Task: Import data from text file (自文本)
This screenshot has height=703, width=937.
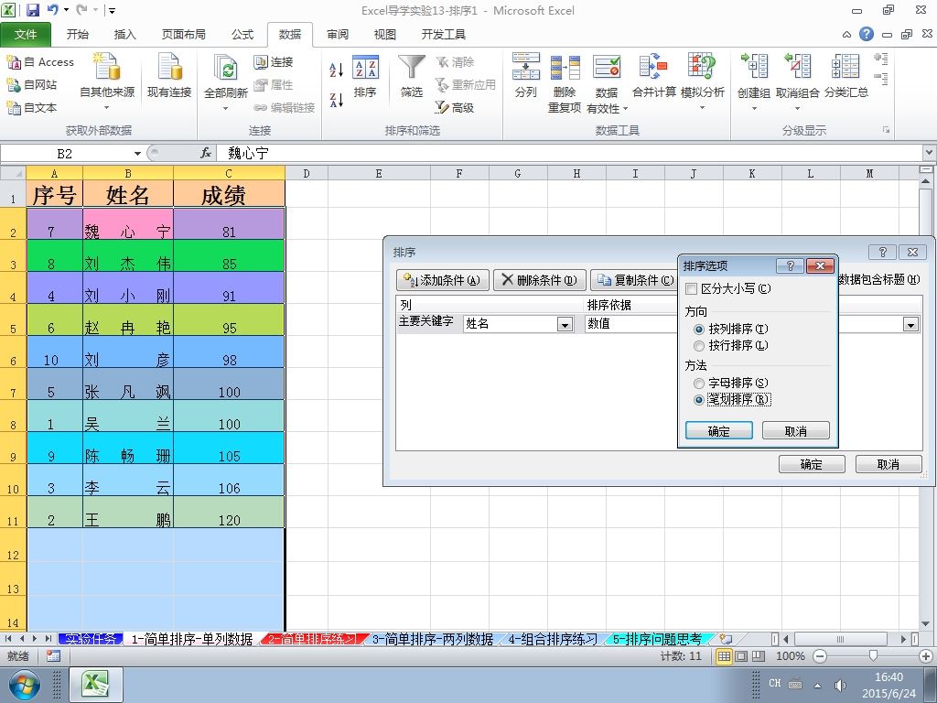Action: click(32, 108)
